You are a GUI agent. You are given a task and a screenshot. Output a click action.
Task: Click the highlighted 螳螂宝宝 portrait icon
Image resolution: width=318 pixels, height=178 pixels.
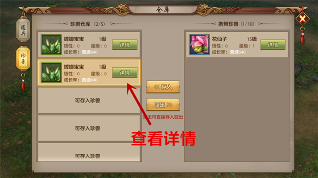coord(51,73)
